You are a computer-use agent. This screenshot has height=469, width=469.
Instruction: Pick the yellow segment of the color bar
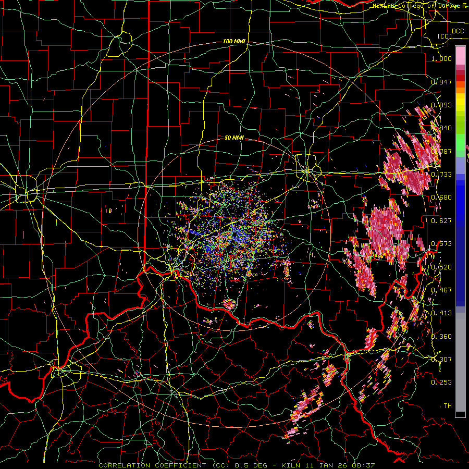point(460,103)
